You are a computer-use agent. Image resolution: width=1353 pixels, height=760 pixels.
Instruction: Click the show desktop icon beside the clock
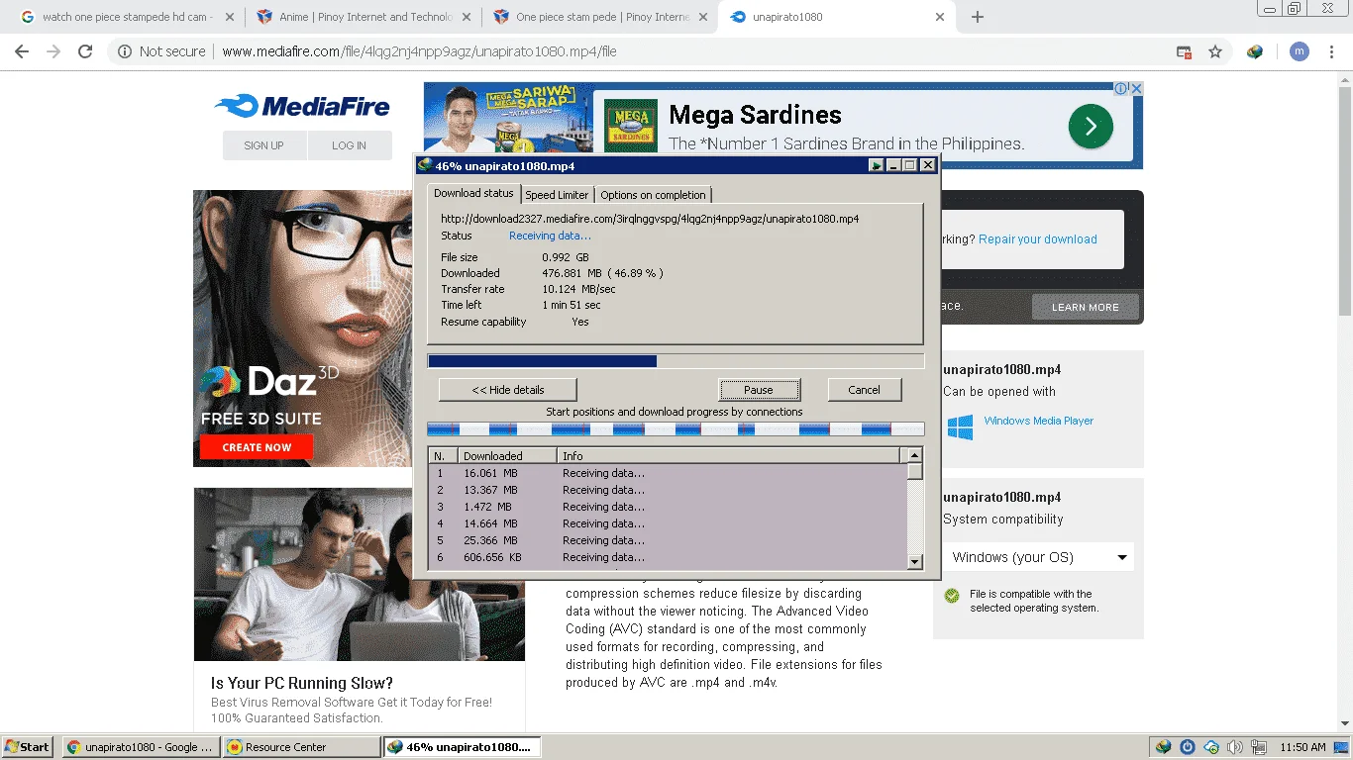[x=1342, y=747]
